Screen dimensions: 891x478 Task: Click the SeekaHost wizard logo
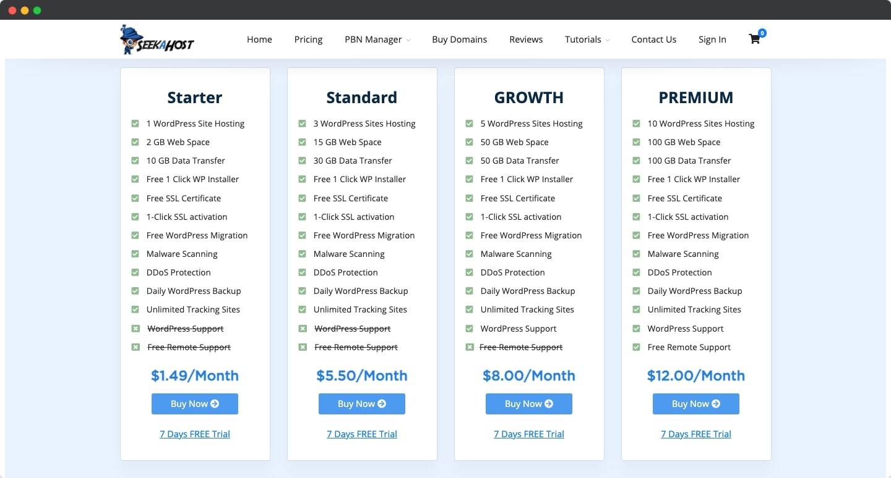(x=157, y=40)
